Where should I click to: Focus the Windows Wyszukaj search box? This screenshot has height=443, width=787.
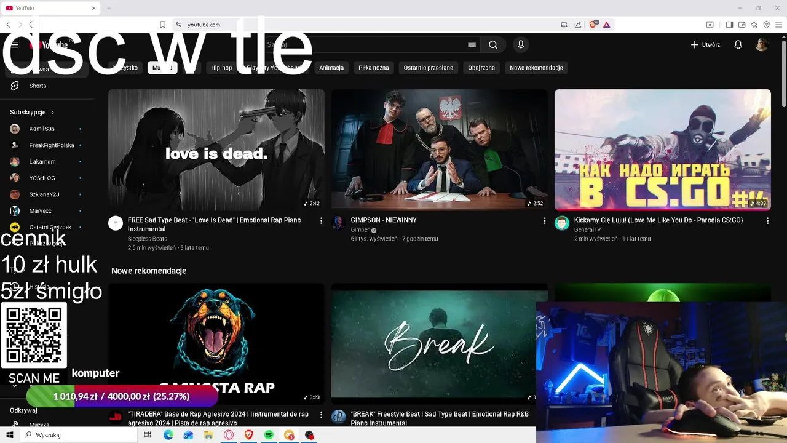pyautogui.click(x=79, y=435)
